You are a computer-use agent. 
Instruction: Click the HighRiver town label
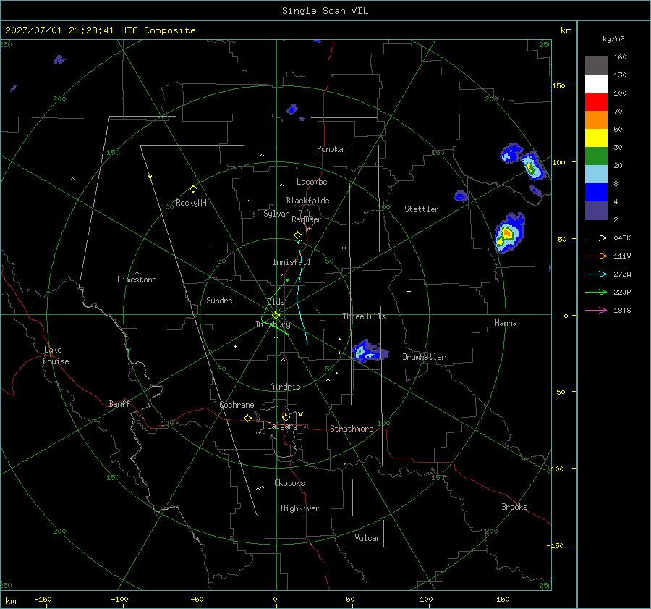point(300,508)
